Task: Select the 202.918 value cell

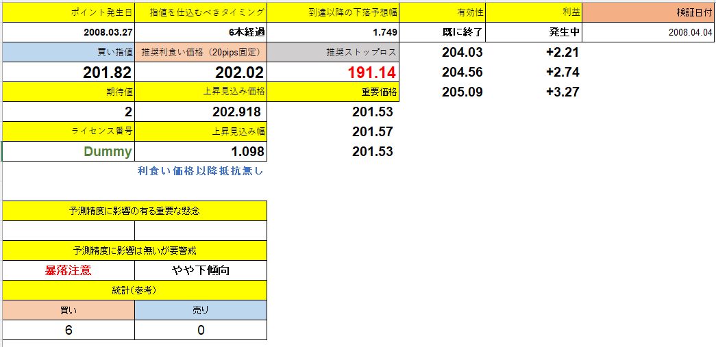Action: (x=201, y=112)
